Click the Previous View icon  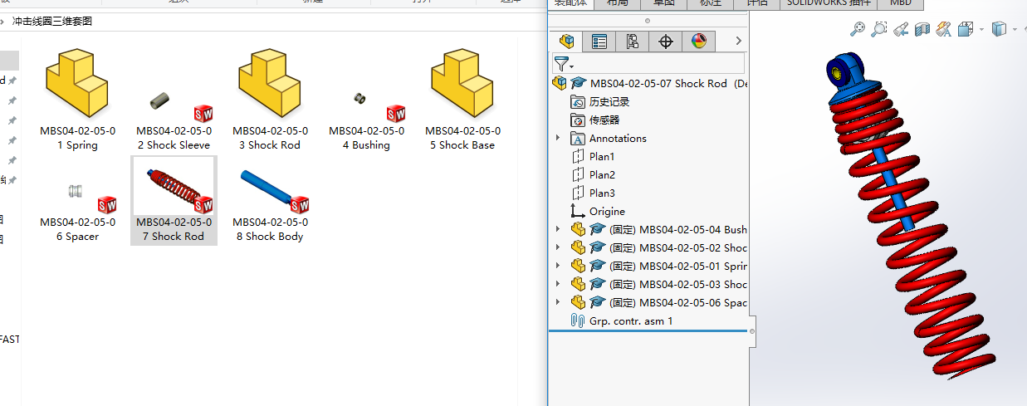(901, 30)
